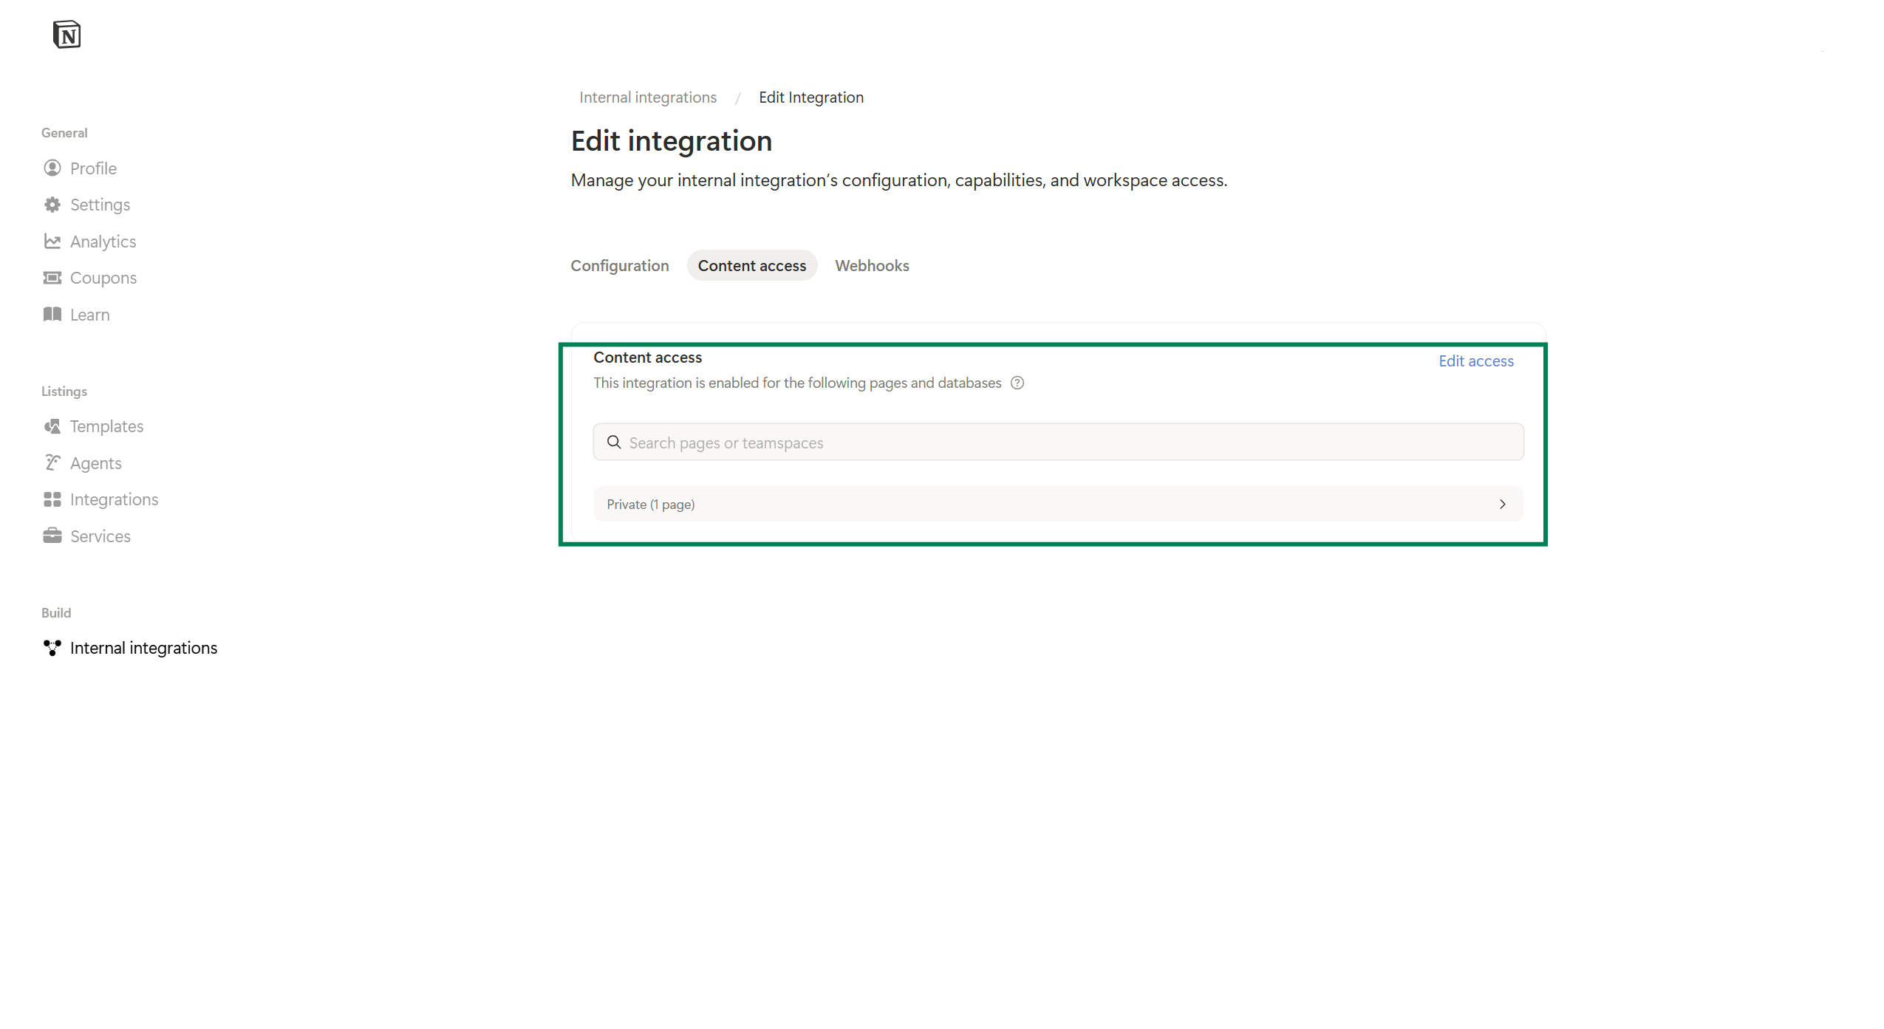The image size is (1884, 1029).
Task: Click the Notion logo icon
Action: 66,34
